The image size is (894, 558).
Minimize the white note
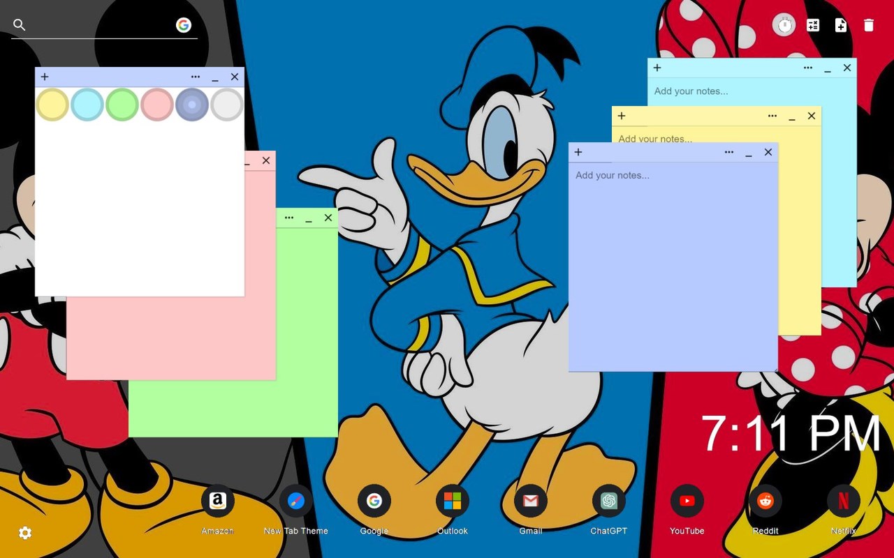point(215,78)
